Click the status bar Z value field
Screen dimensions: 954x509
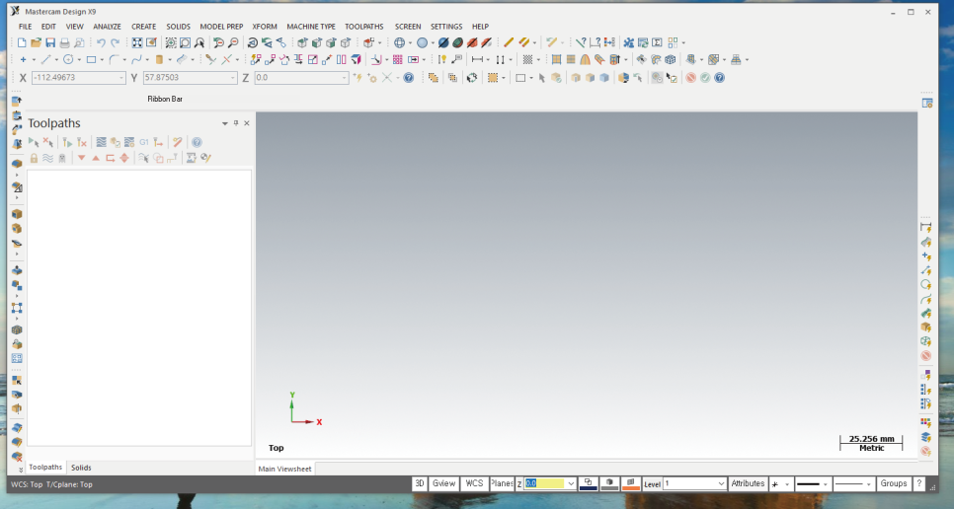click(544, 484)
